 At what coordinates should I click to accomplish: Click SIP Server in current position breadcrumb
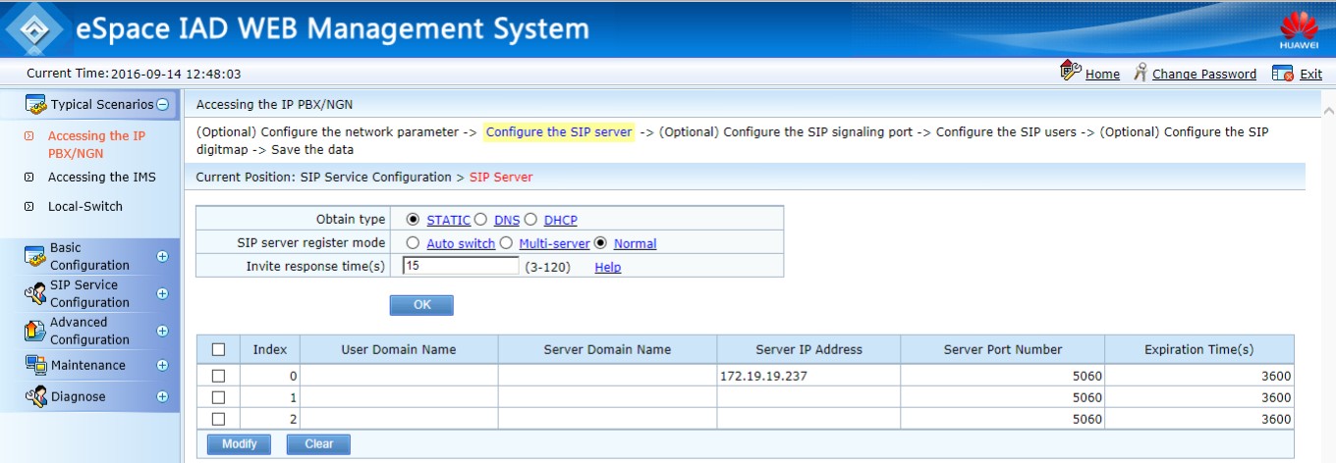(500, 178)
